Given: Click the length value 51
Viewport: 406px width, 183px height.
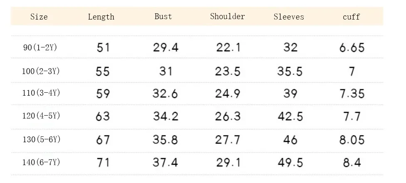Looking at the screenshot, I should [x=103, y=48].
